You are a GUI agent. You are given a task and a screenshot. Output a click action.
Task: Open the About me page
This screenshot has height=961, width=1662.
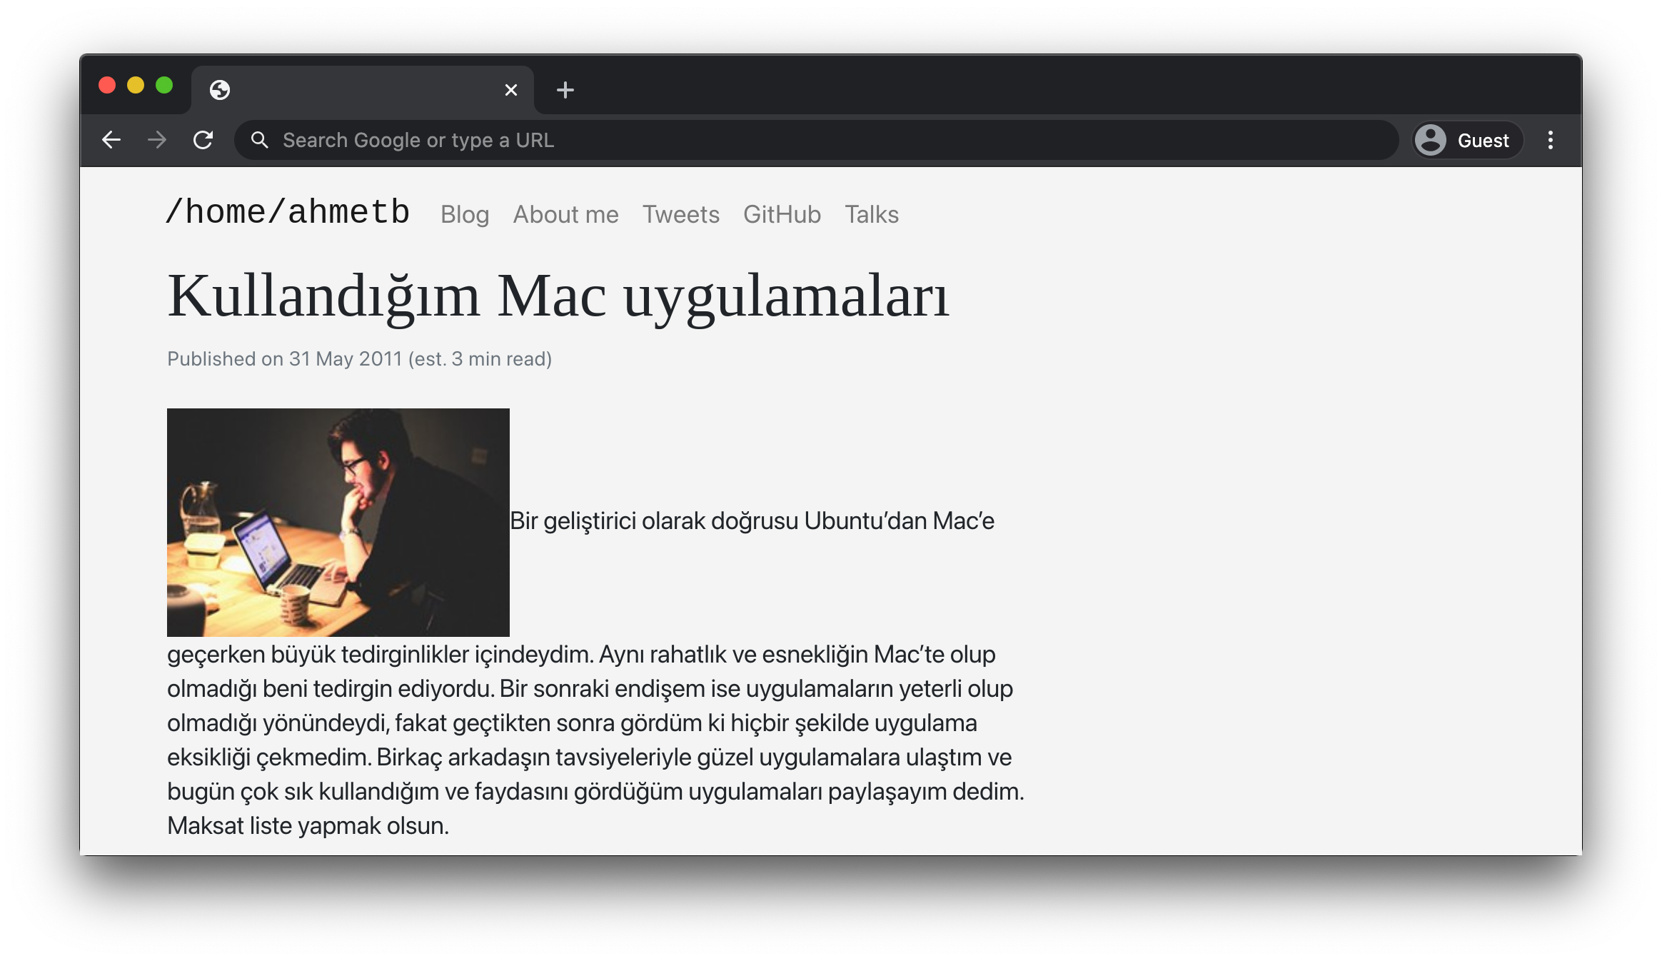coord(565,214)
